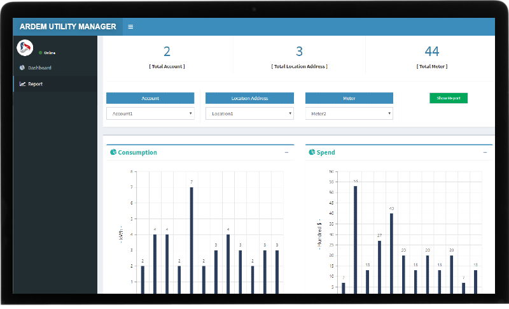
Task: Click the Spend pie chart icon
Action: tap(312, 152)
